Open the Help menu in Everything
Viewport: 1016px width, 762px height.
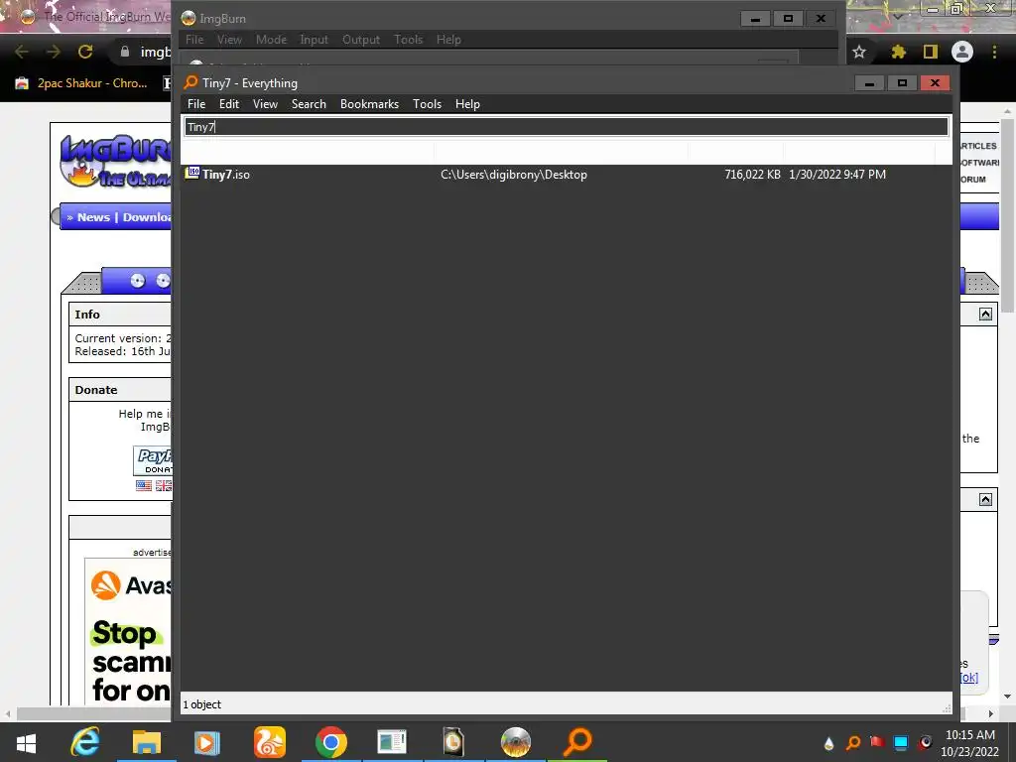point(467,104)
